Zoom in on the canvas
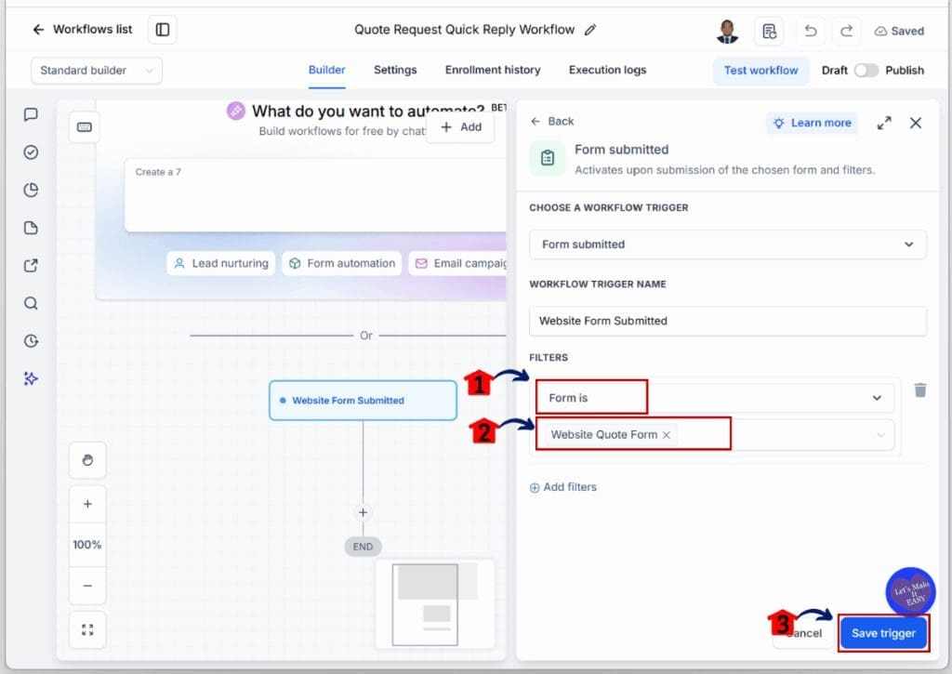 tap(87, 504)
